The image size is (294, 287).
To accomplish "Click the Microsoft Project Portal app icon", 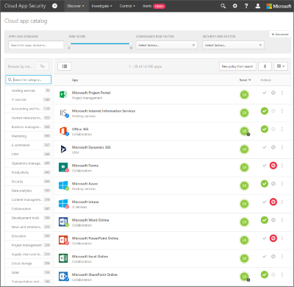I will pyautogui.click(x=63, y=94).
